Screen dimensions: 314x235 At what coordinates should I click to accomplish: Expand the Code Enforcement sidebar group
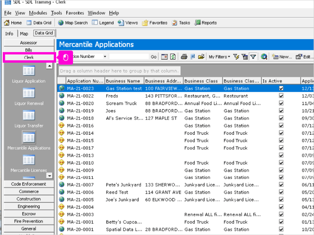coord(29,184)
